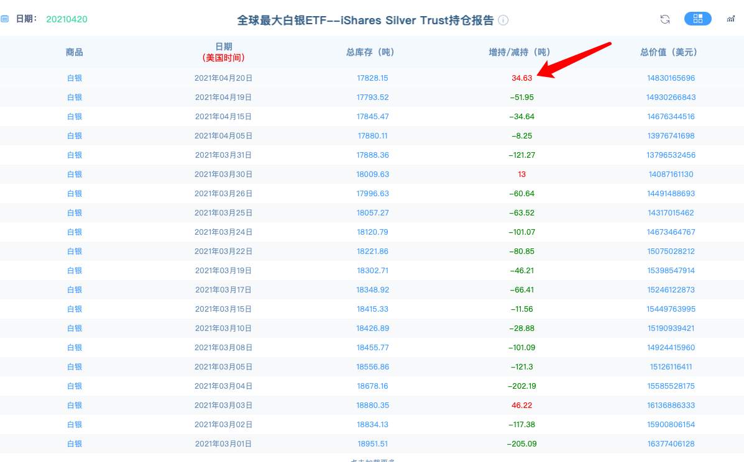The height and width of the screenshot is (462, 744).
Task: Click total value 14491488693
Action: pos(671,193)
